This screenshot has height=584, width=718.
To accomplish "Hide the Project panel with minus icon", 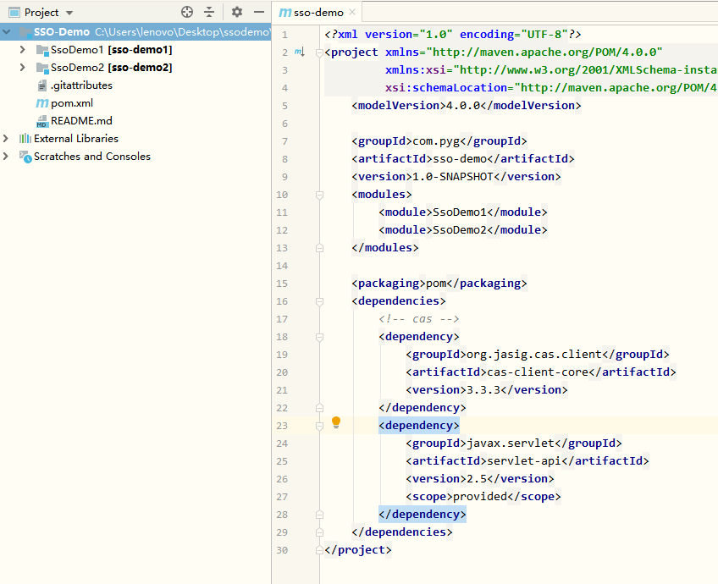I will pos(259,12).
